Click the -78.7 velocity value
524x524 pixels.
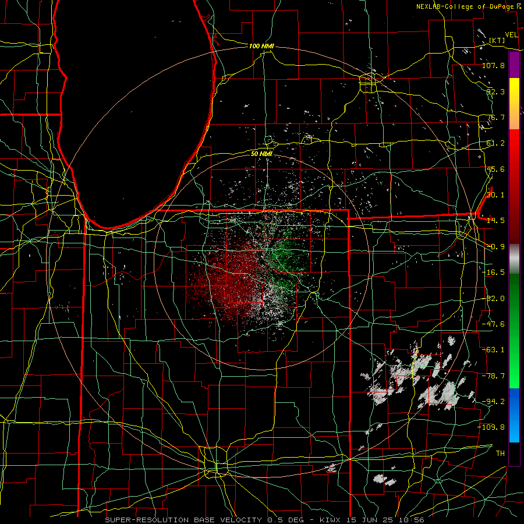click(493, 376)
